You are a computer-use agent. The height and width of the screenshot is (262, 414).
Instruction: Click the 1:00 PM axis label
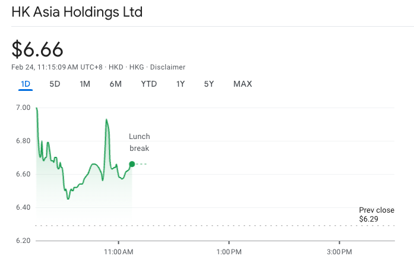tap(229, 251)
